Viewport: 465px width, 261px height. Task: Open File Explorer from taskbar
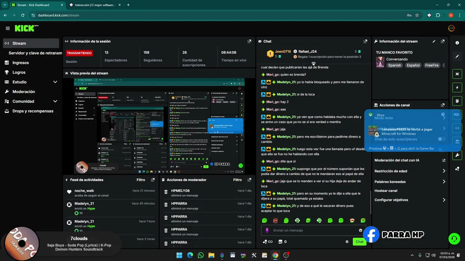pyautogui.click(x=211, y=255)
